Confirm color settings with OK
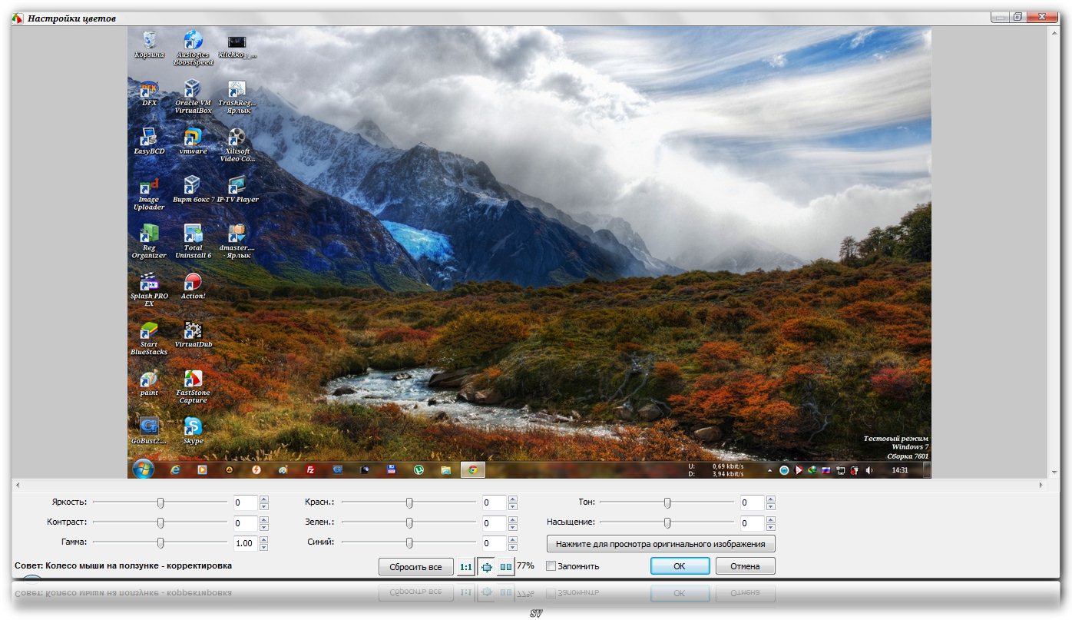Screen dimensions: 1072x620 [680, 566]
